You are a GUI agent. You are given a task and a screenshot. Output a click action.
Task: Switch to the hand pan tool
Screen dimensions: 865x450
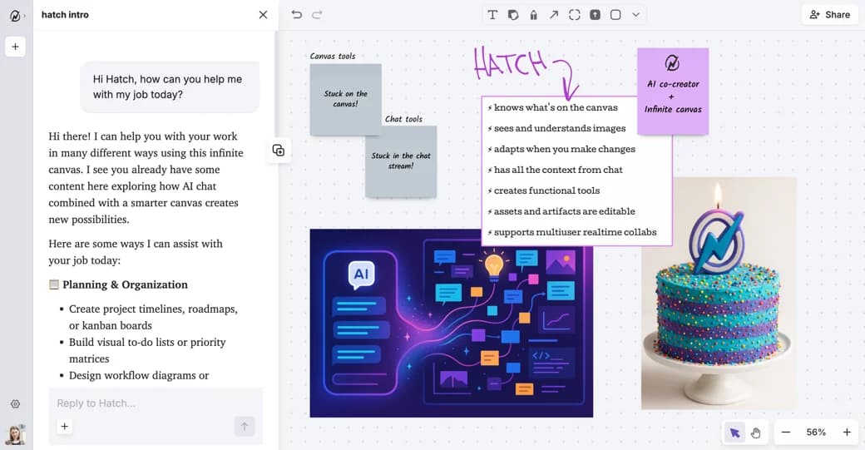(756, 433)
